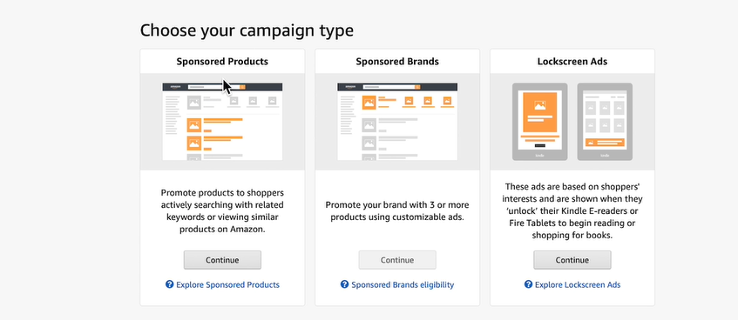Click the right Kindle tablet grid illustration

click(x=605, y=122)
